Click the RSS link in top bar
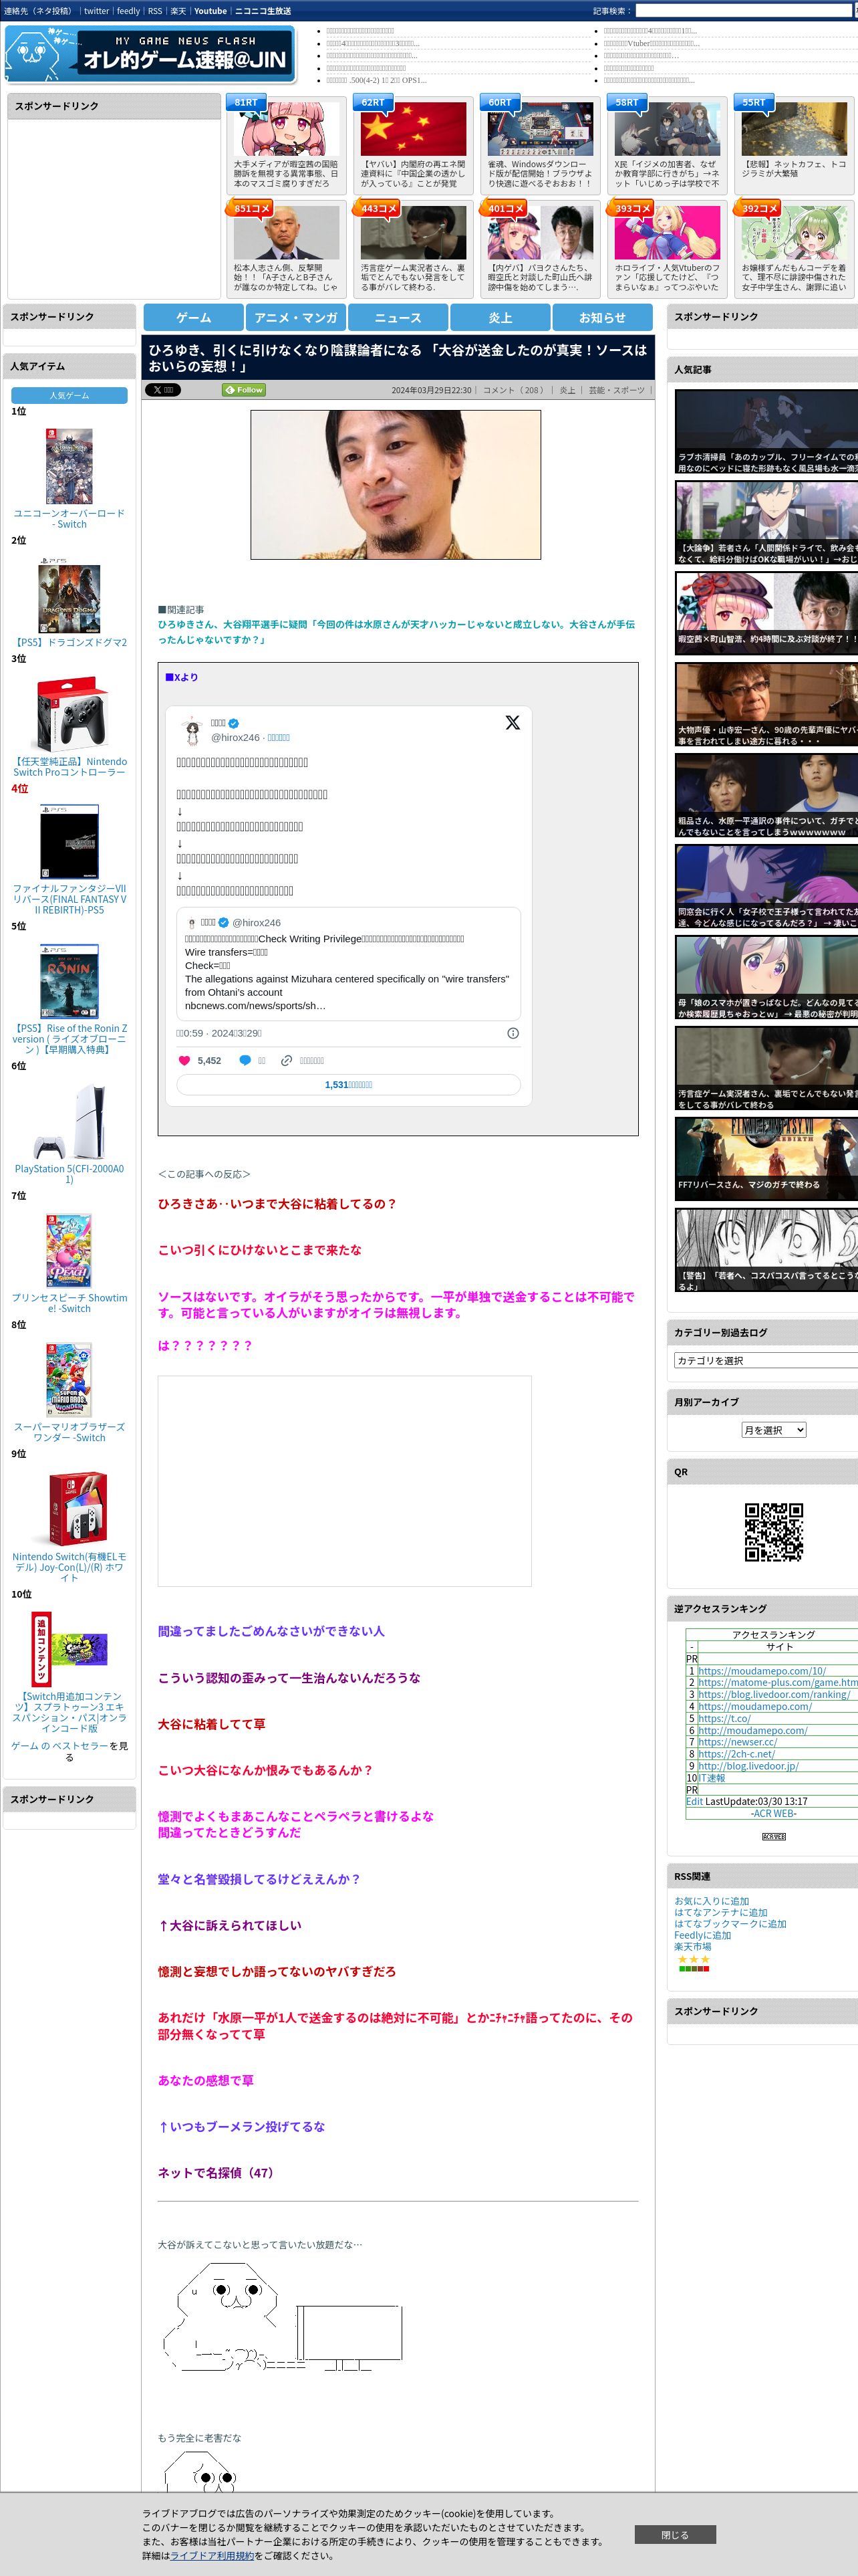This screenshot has width=858, height=2576. (155, 11)
